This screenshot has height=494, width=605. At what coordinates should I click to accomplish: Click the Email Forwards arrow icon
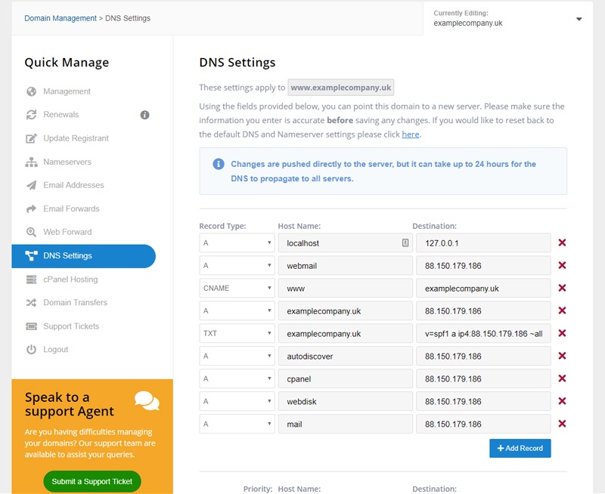pyautogui.click(x=31, y=208)
